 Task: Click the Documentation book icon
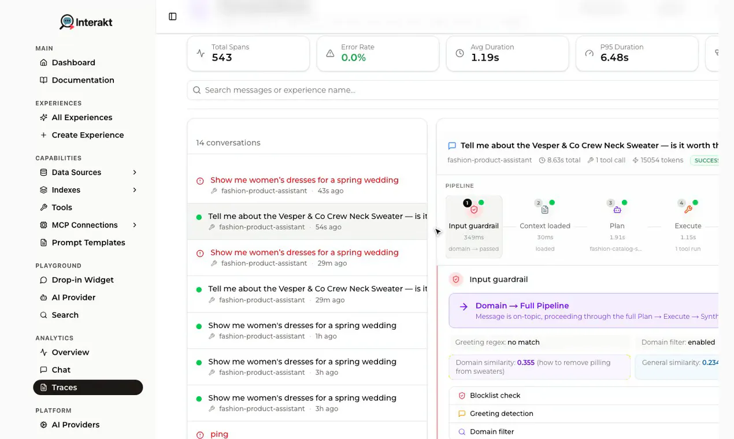point(43,80)
